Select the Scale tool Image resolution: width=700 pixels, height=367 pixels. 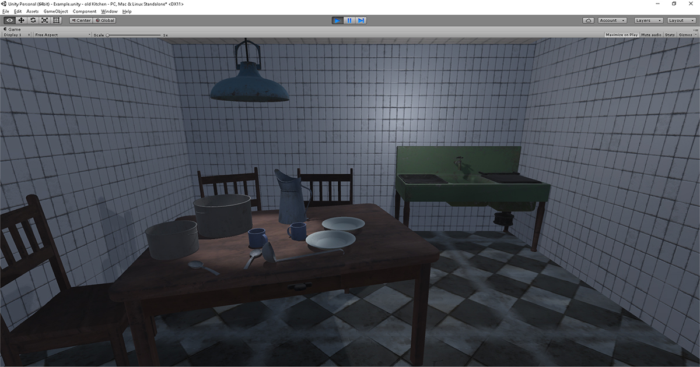coord(45,20)
